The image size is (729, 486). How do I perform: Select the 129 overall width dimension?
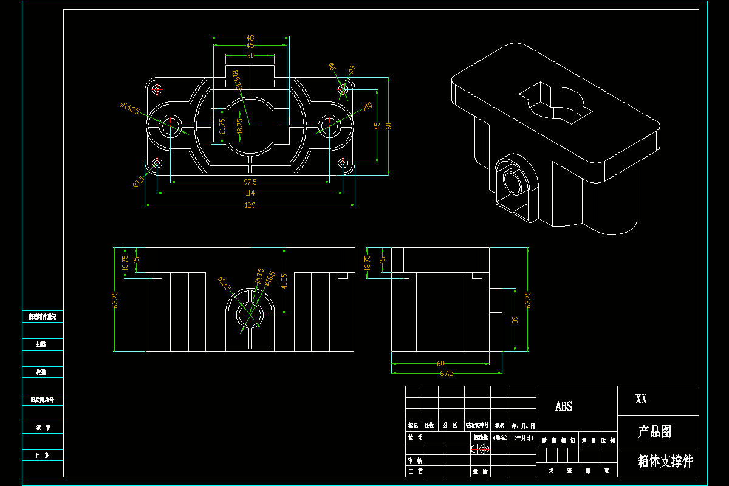tap(250, 205)
